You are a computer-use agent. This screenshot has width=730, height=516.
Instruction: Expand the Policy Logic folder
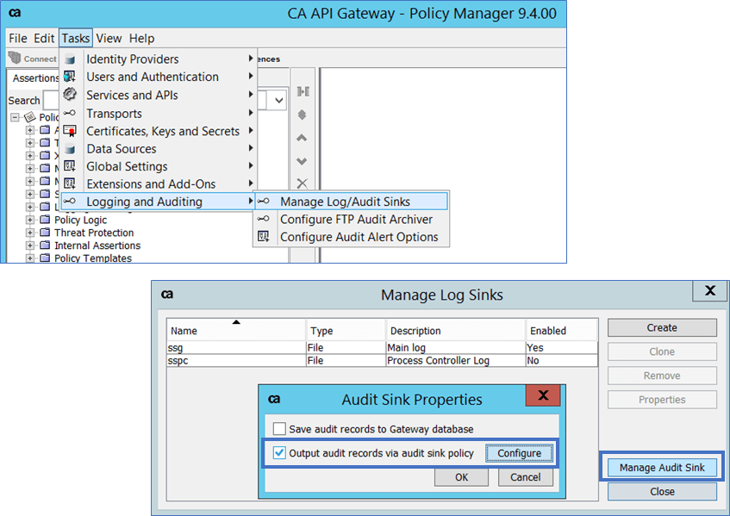coord(30,220)
